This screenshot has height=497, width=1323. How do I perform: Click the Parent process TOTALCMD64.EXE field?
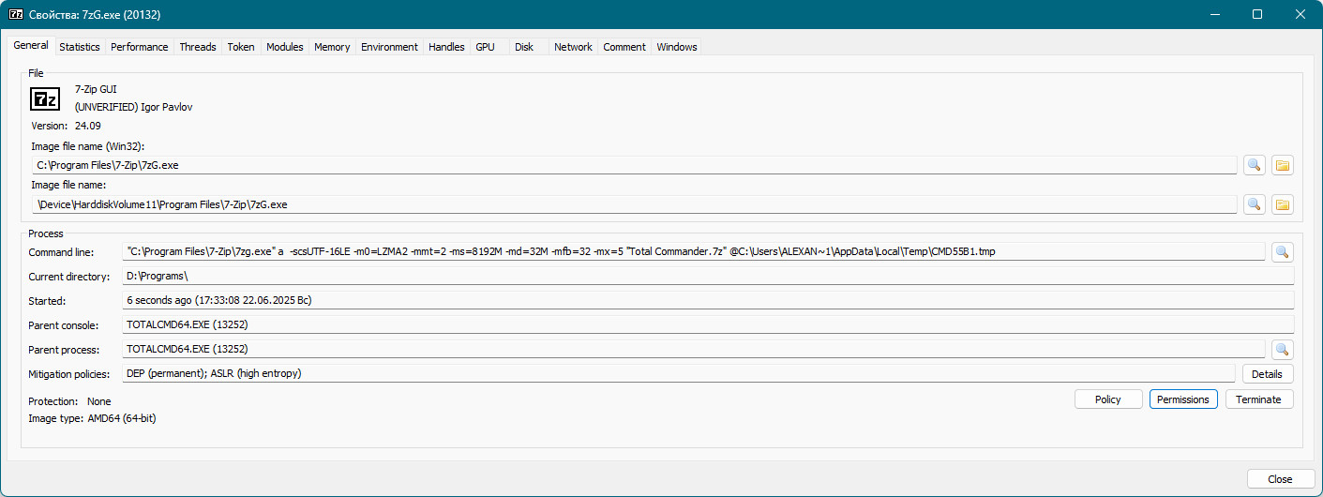pos(694,350)
